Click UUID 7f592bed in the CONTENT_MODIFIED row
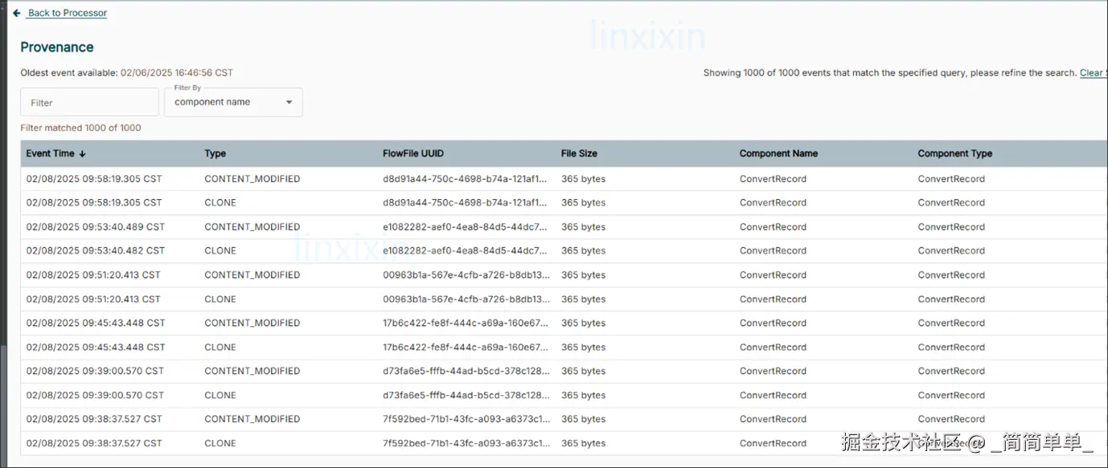1108x468 pixels. click(x=466, y=419)
